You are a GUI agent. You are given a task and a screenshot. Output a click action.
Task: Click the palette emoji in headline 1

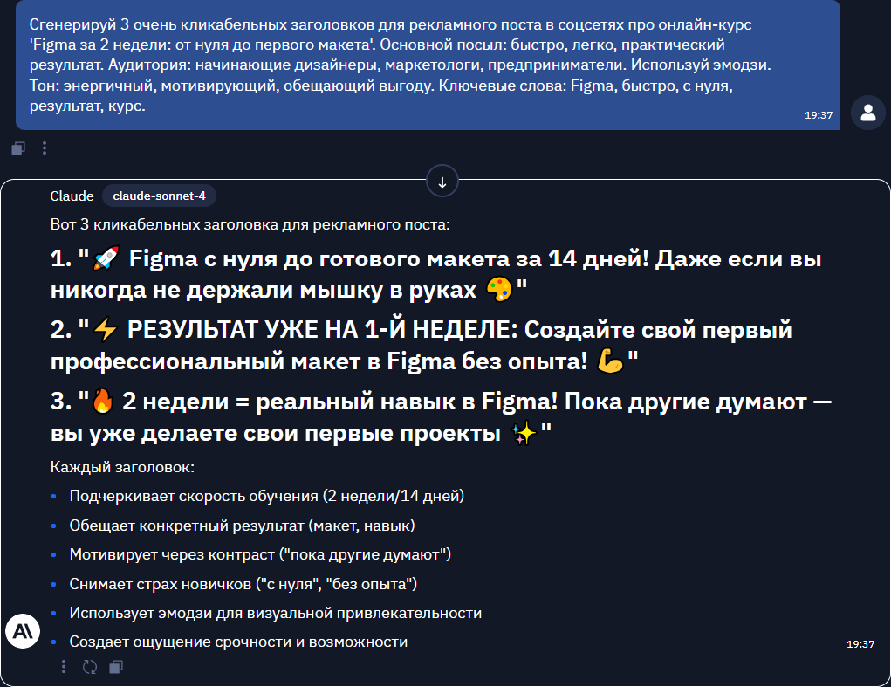tap(499, 290)
